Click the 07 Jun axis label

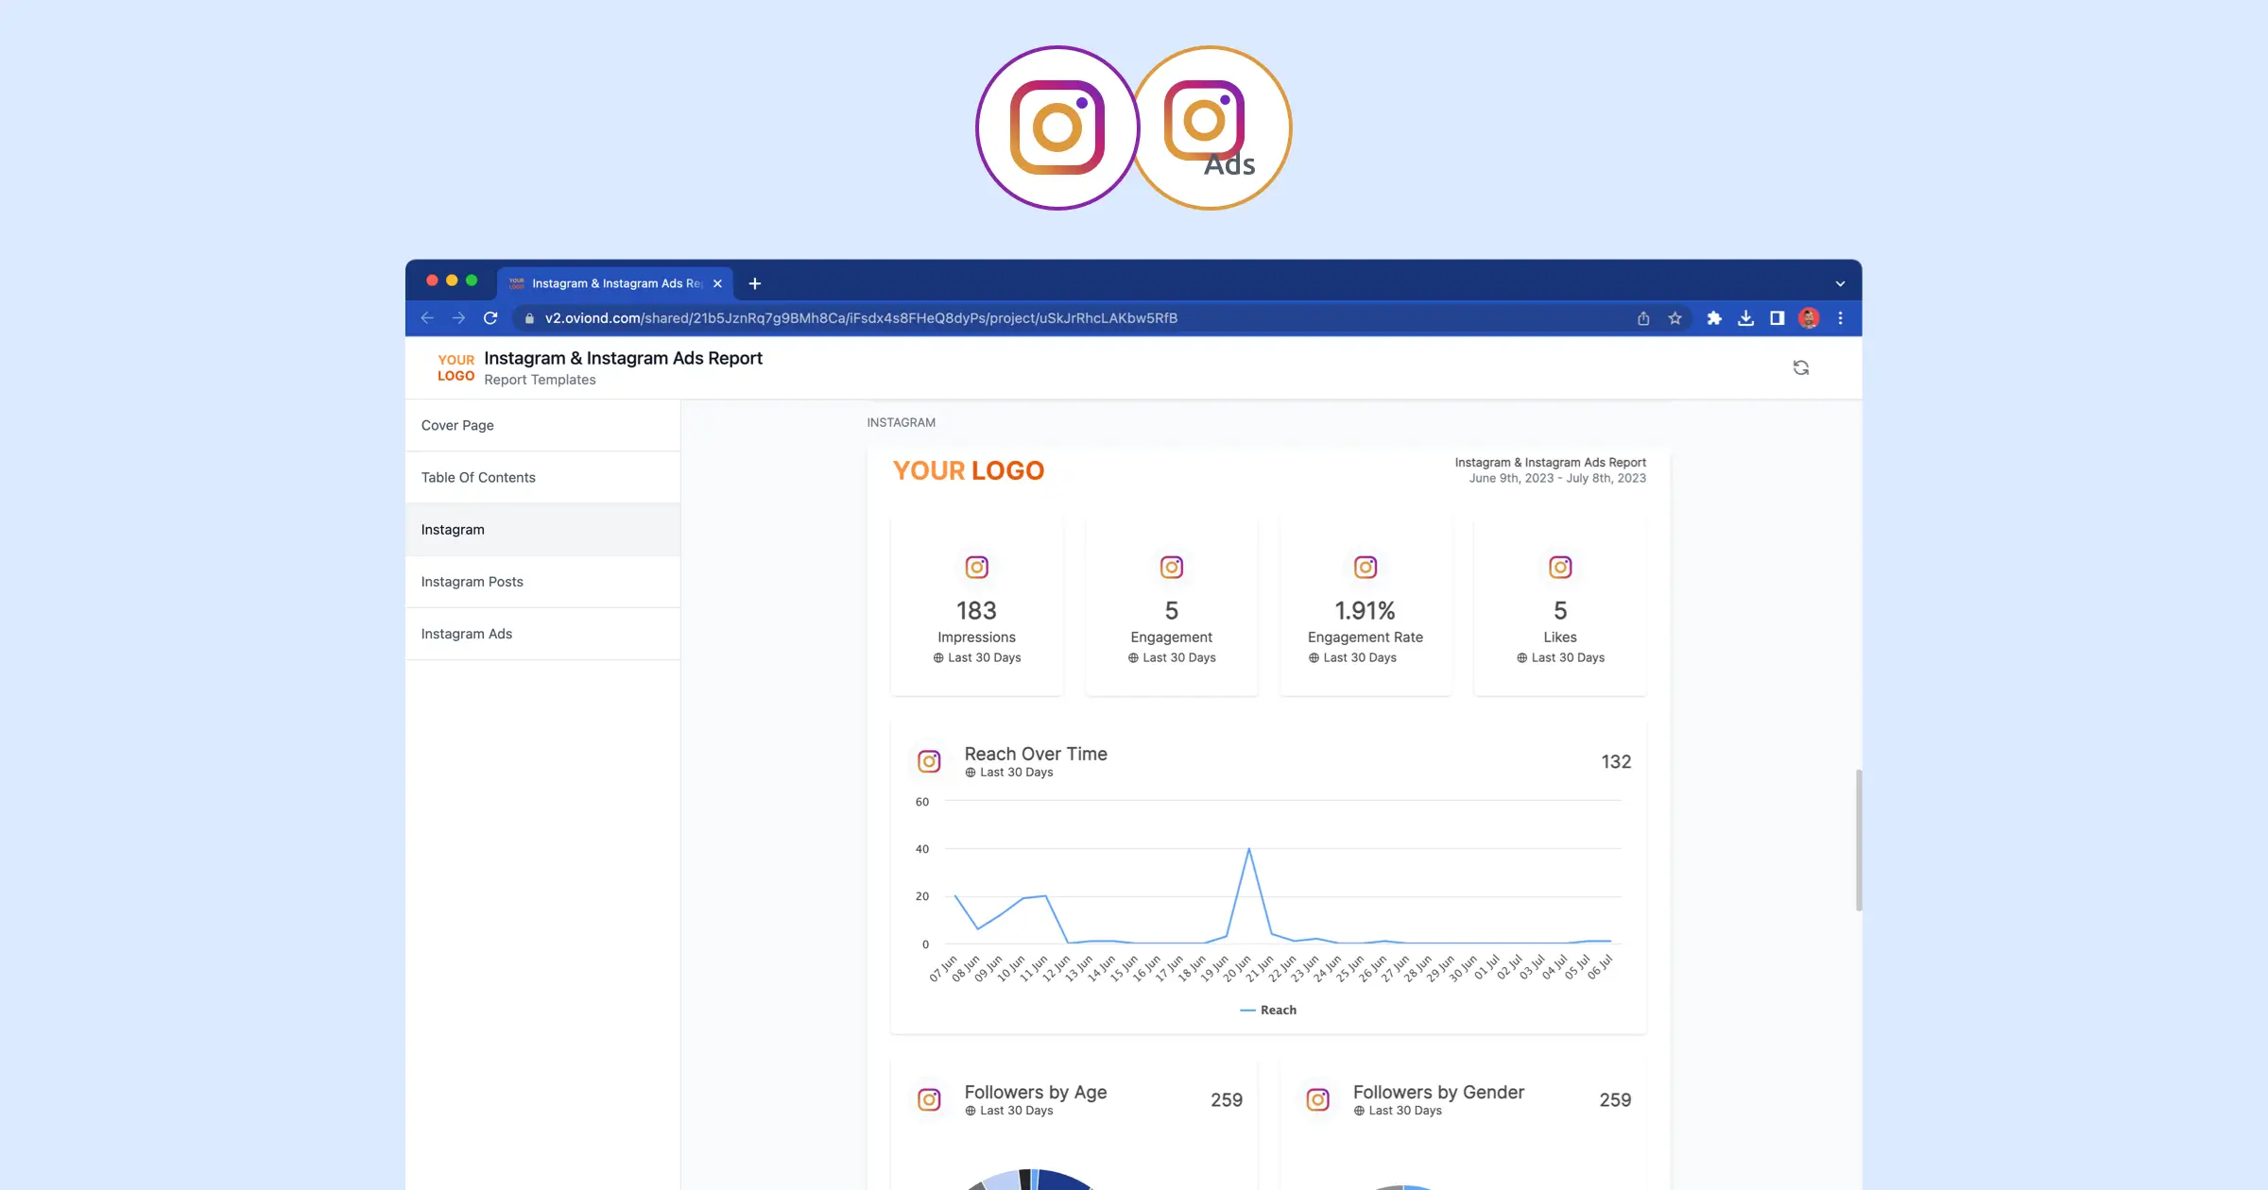944,968
